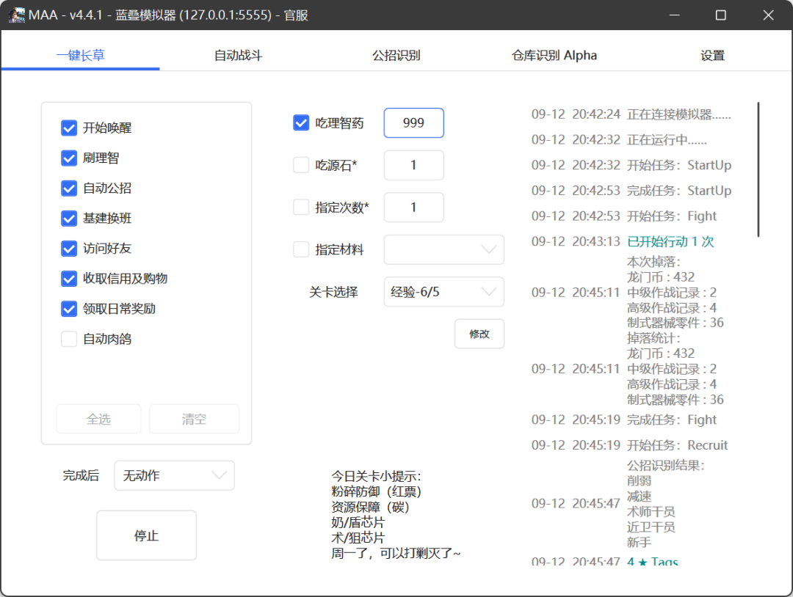
Task: Uncheck the 吃理智药 checkbox
Action: (301, 122)
